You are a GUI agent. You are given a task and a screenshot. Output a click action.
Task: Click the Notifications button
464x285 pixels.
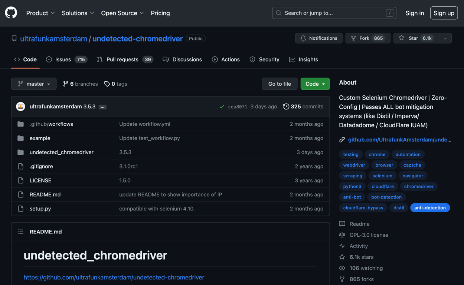click(x=319, y=38)
